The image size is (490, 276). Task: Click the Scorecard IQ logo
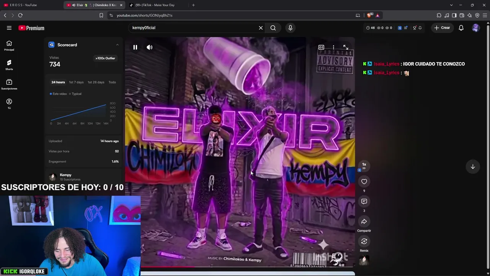pos(51,45)
